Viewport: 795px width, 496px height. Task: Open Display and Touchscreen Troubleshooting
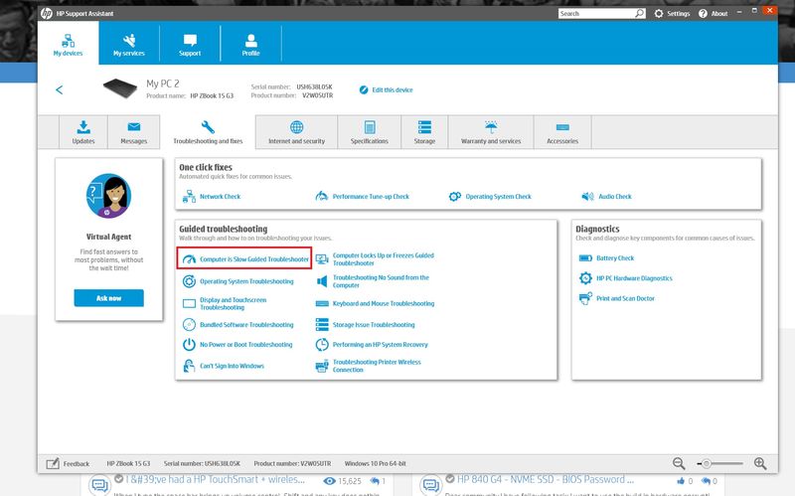[234, 303]
